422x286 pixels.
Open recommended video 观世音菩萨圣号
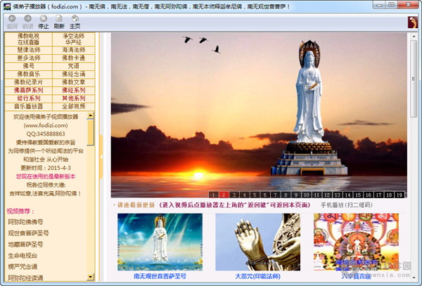tap(29, 233)
